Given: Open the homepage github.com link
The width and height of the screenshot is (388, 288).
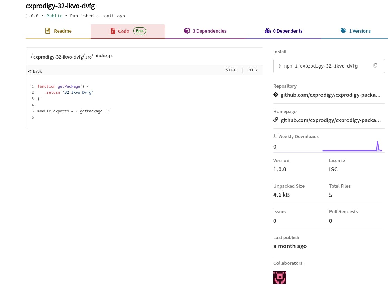Looking at the screenshot, I should [330, 120].
